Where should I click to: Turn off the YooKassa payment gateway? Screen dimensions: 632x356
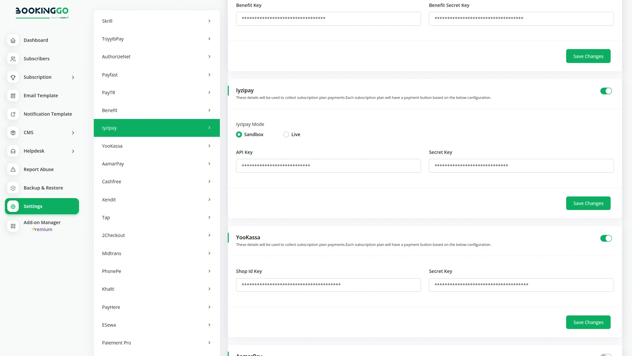(x=606, y=238)
